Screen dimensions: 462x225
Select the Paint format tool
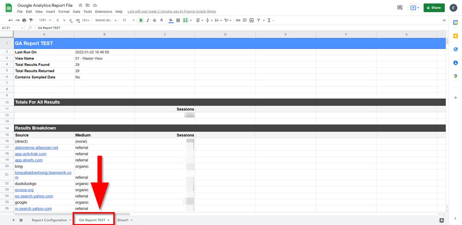pos(31,20)
